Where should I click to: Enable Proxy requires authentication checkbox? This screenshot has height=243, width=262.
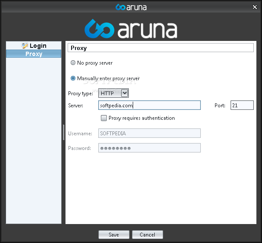pos(104,118)
